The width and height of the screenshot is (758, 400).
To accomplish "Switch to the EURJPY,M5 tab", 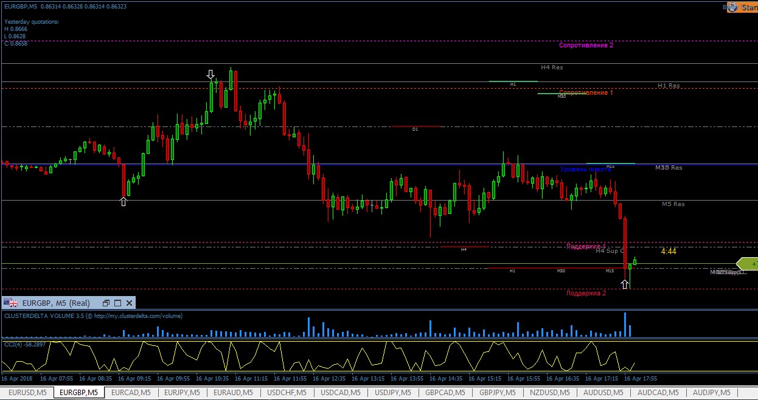I will (x=183, y=393).
